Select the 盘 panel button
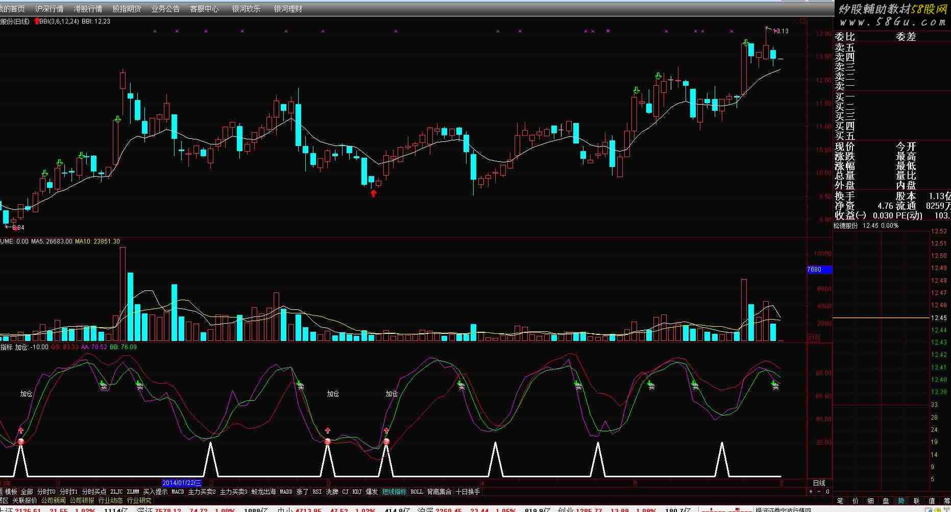Viewport: 951px width, 512px height. point(886,501)
